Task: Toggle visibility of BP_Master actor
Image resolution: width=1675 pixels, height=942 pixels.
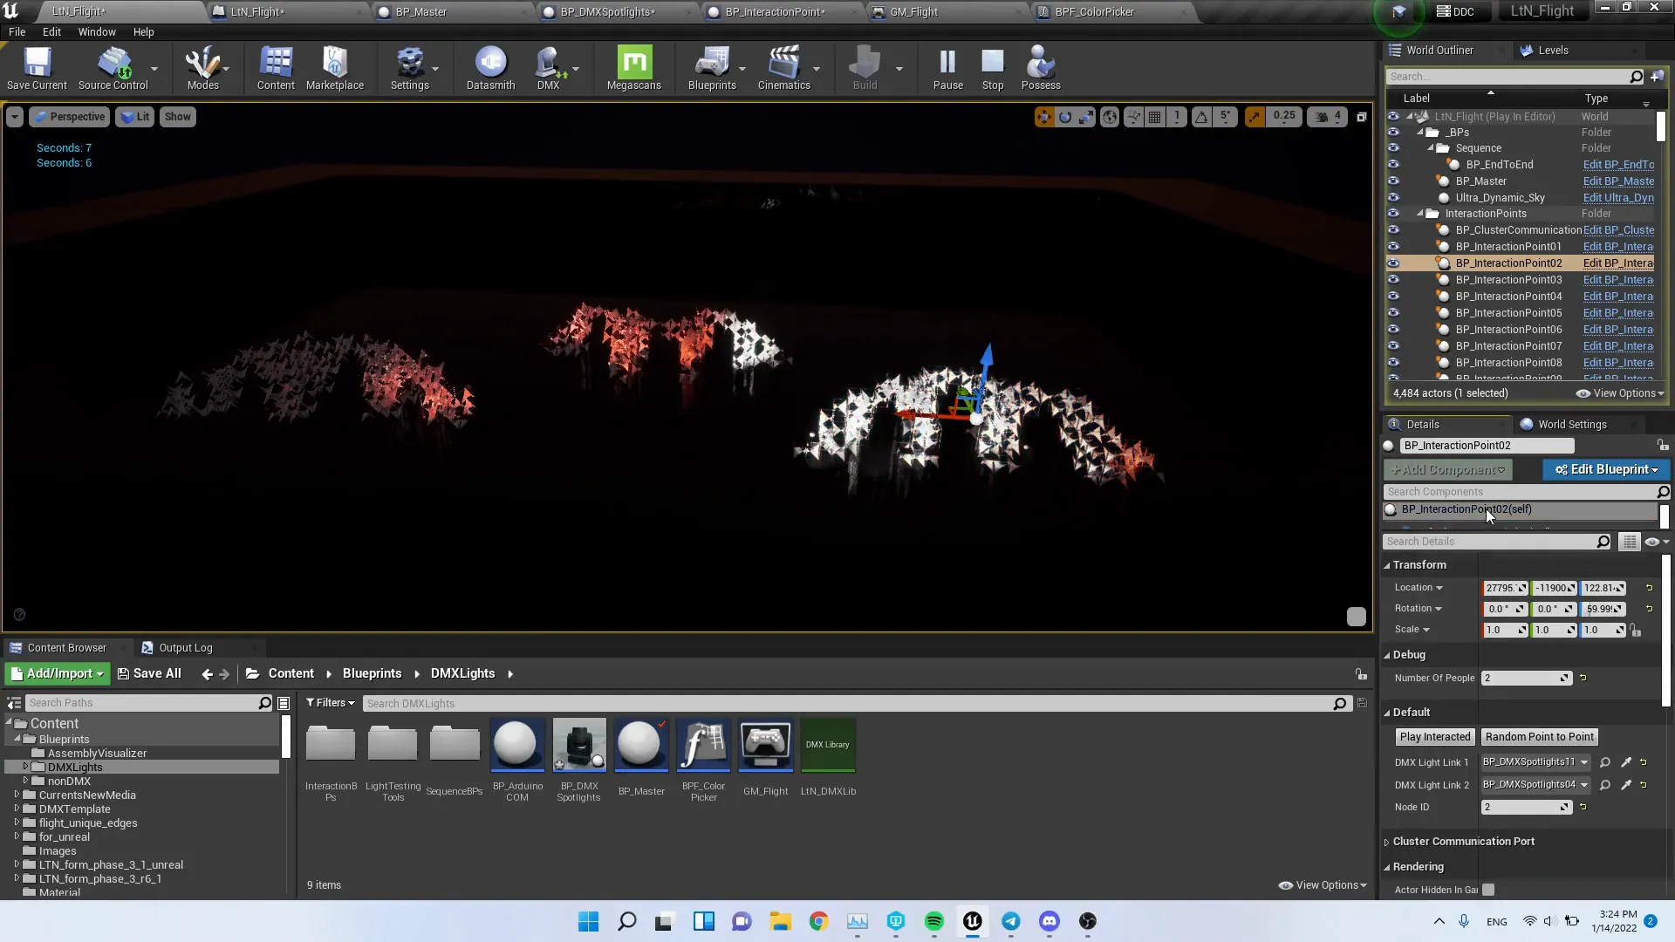Action: tap(1393, 181)
